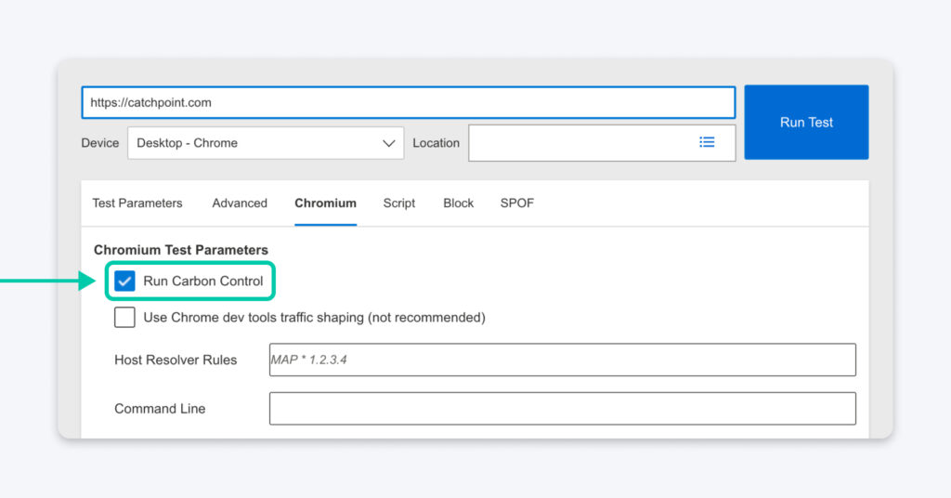
Task: Uncheck the Run Carbon Control checkbox
Action: tap(124, 281)
